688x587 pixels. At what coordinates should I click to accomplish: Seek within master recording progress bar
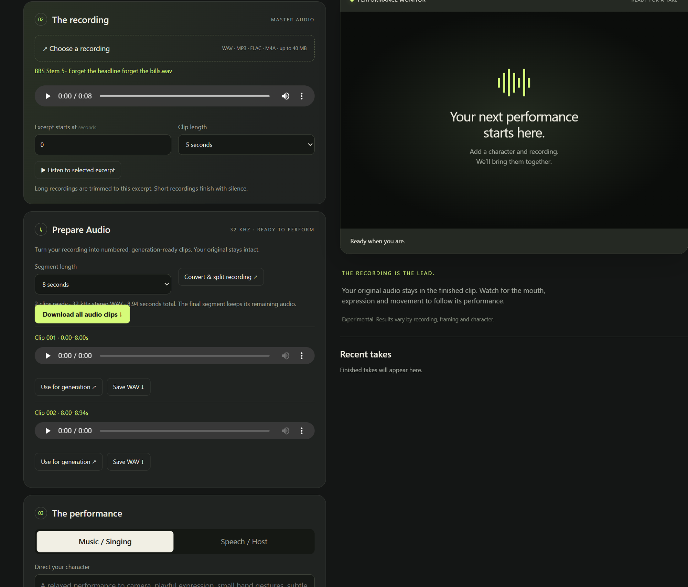(x=185, y=96)
